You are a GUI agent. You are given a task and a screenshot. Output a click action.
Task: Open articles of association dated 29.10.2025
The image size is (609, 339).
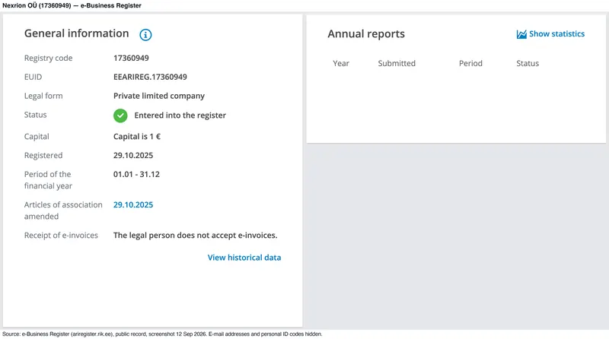(x=133, y=204)
